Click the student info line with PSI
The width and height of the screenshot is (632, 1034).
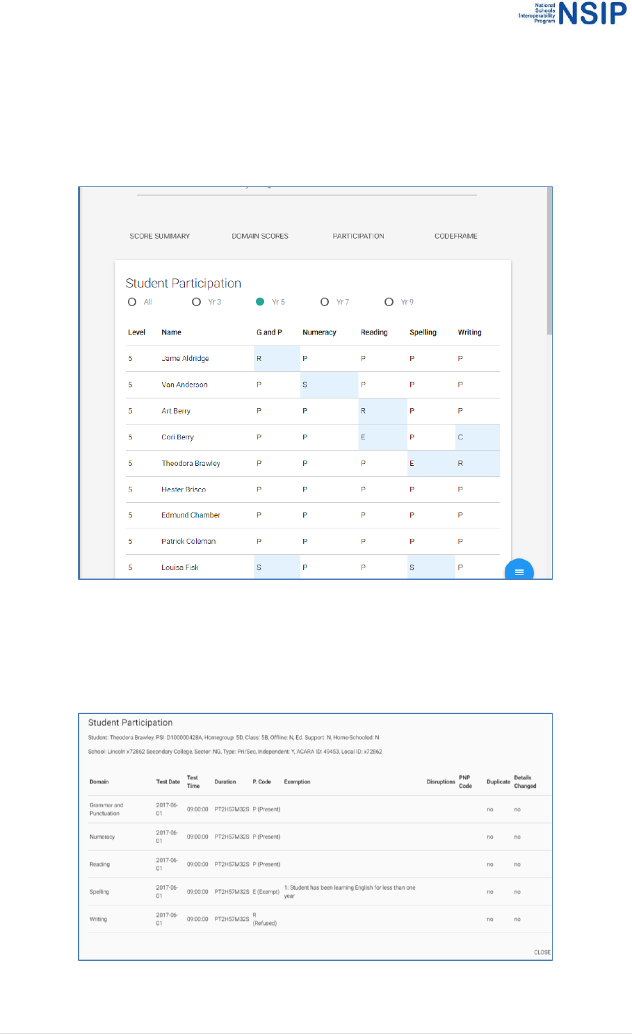234,737
